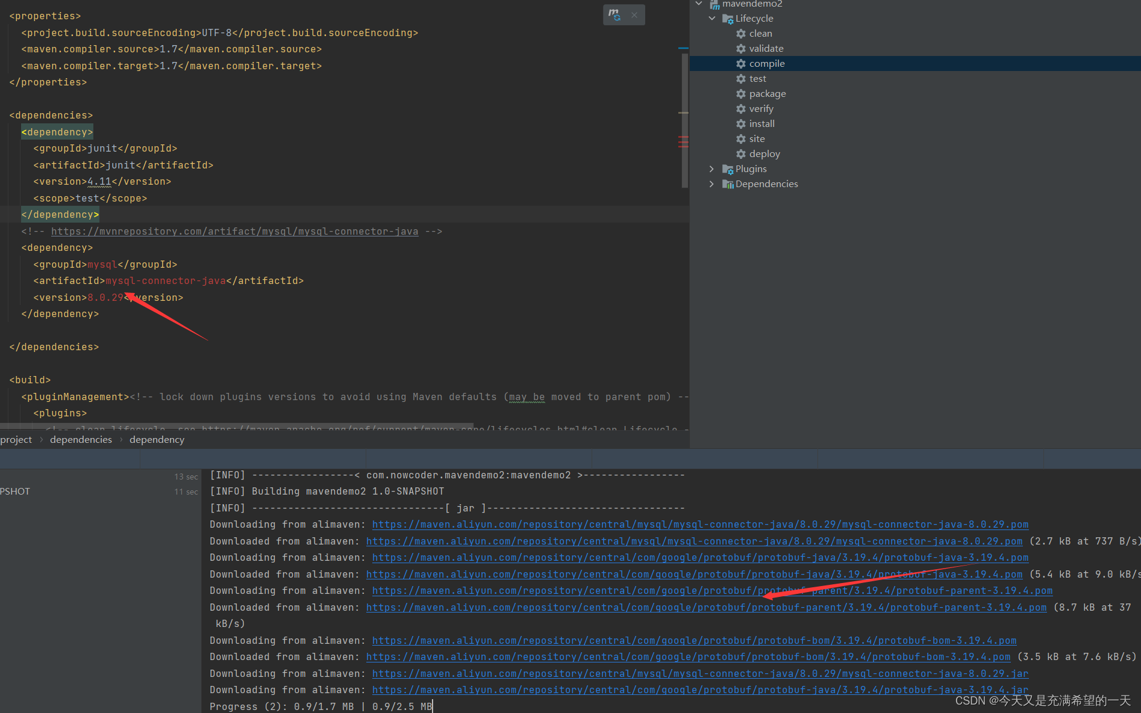Select the compile lifecycle label
This screenshot has height=713, width=1141.
pyautogui.click(x=767, y=64)
